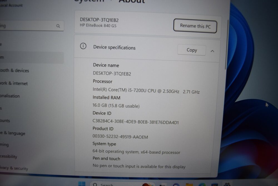The width and height of the screenshot is (278, 186).
Task: Go to Personalisation settings
Action: pos(10,96)
